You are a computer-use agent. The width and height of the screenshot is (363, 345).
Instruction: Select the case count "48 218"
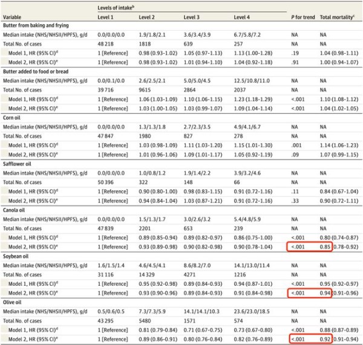click(105, 44)
